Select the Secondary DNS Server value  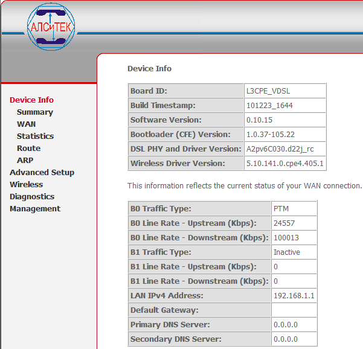point(286,339)
